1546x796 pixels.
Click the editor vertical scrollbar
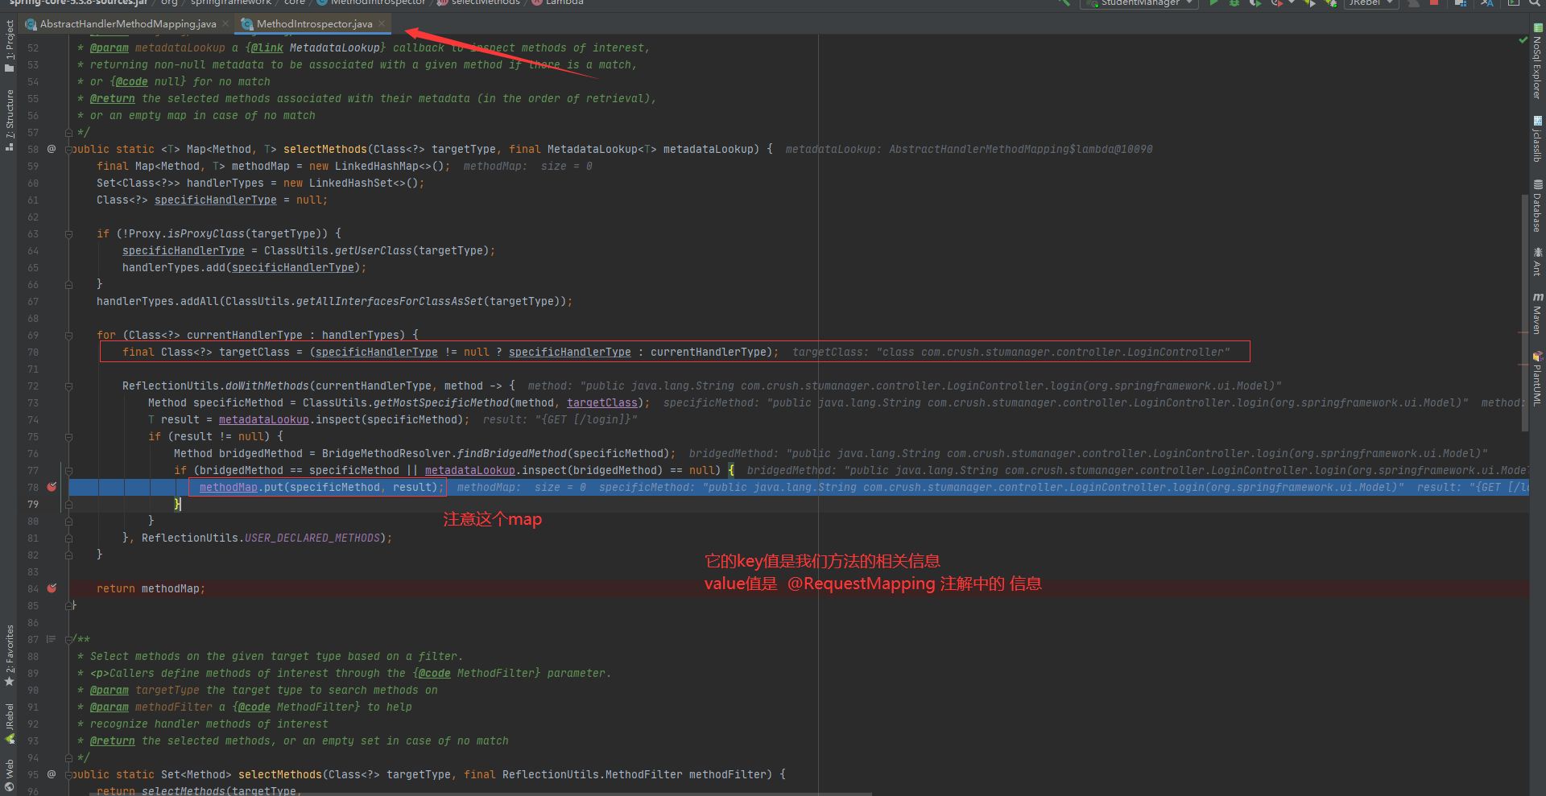coord(1525,314)
